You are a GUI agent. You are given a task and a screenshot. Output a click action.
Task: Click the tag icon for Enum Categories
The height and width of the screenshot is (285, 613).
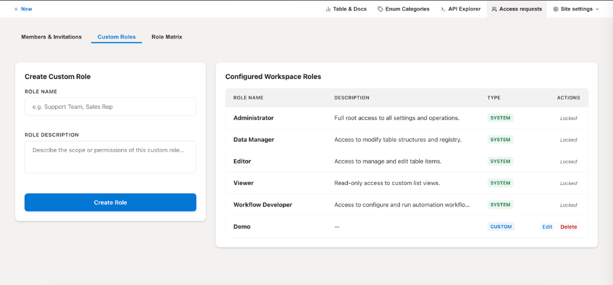[380, 9]
